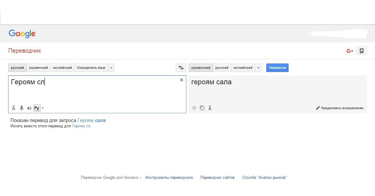
Task: Toggle the Ру input method button
Action: [x=37, y=108]
